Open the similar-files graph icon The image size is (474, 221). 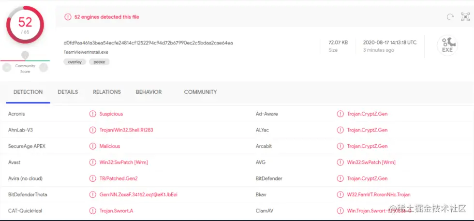[465, 17]
